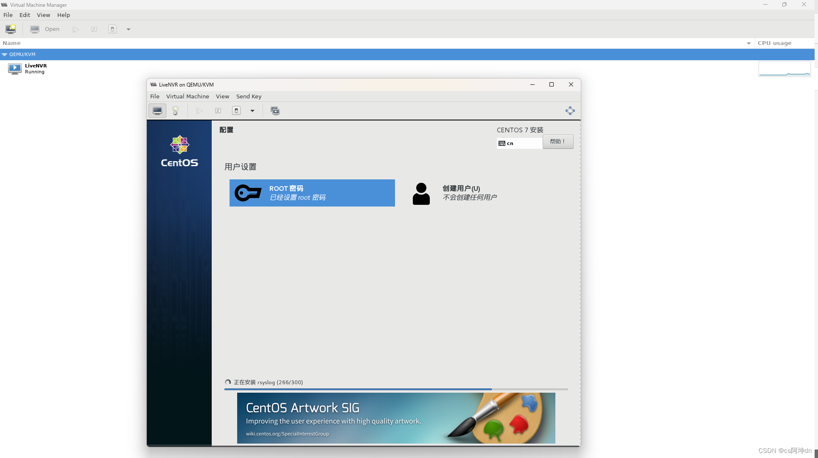Open the column chooser arrow beside CPU usage
The width and height of the screenshot is (818, 458).
click(749, 43)
